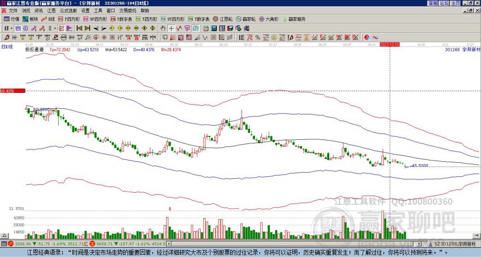This screenshot has height=257, width=481.
Task: Click the right arrow button beside volume chart
Action: (476, 235)
